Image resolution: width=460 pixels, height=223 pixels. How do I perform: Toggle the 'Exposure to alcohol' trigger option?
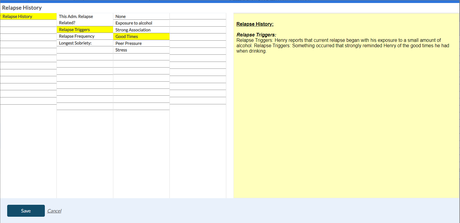[134, 23]
